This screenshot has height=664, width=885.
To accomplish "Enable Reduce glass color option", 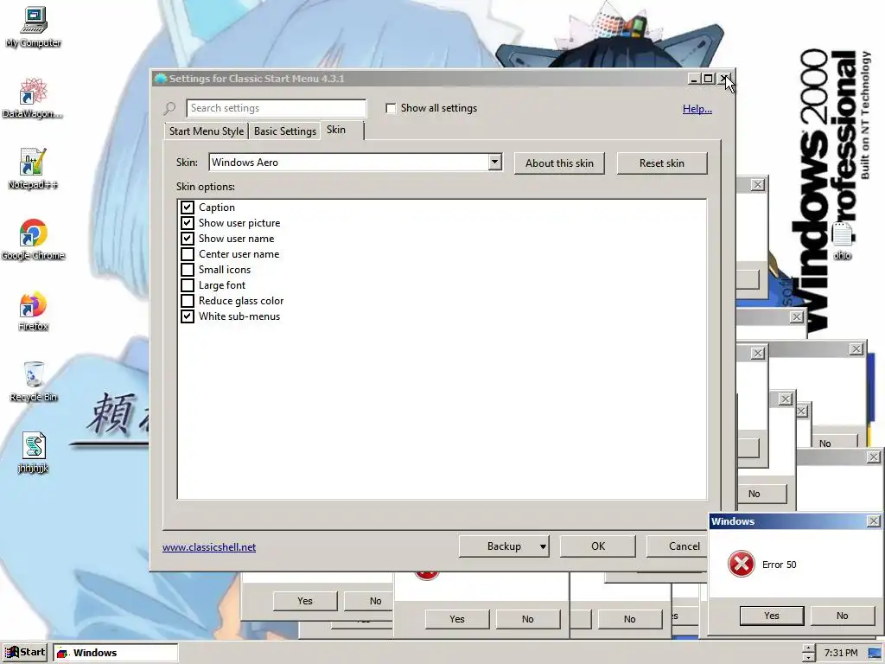I will pos(188,301).
